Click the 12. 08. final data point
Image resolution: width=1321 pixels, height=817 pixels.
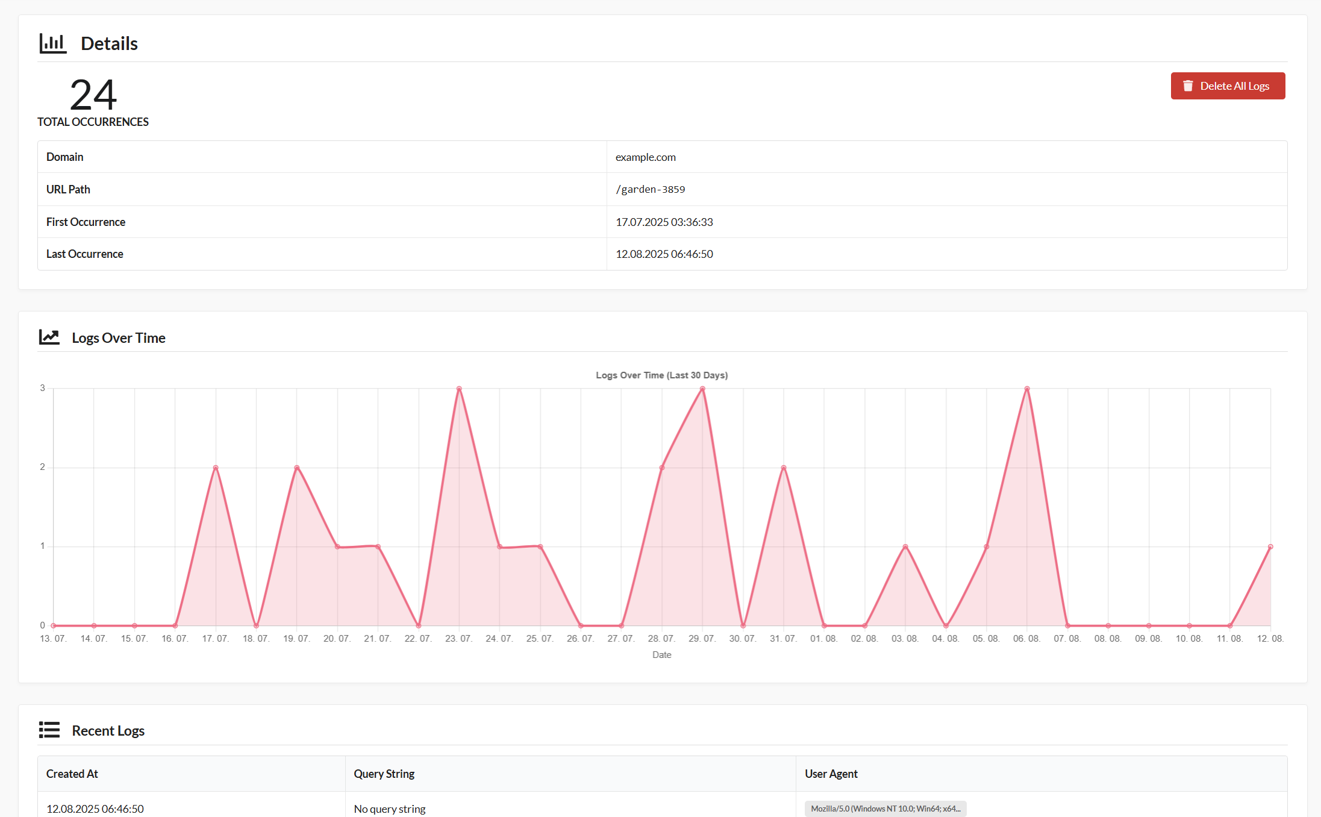tap(1270, 547)
